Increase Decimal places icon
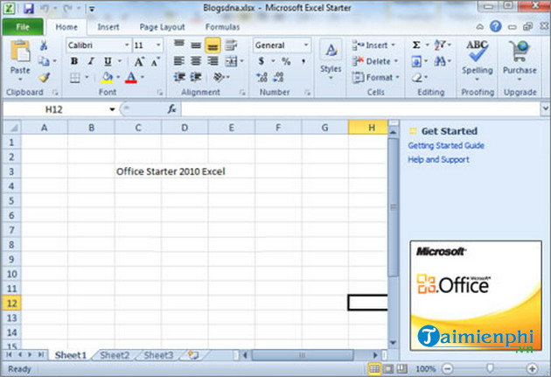The height and width of the screenshot is (377, 551). [262, 77]
